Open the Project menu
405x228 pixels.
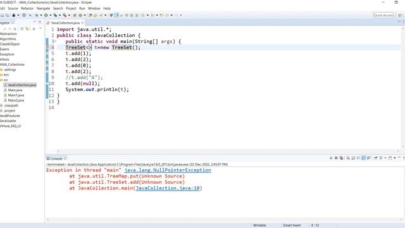coord(71,8)
